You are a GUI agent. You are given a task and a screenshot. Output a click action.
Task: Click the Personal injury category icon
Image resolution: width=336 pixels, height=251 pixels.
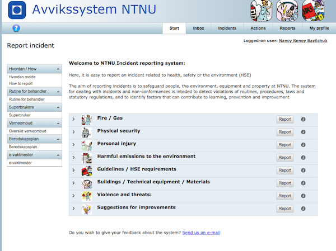87,145
